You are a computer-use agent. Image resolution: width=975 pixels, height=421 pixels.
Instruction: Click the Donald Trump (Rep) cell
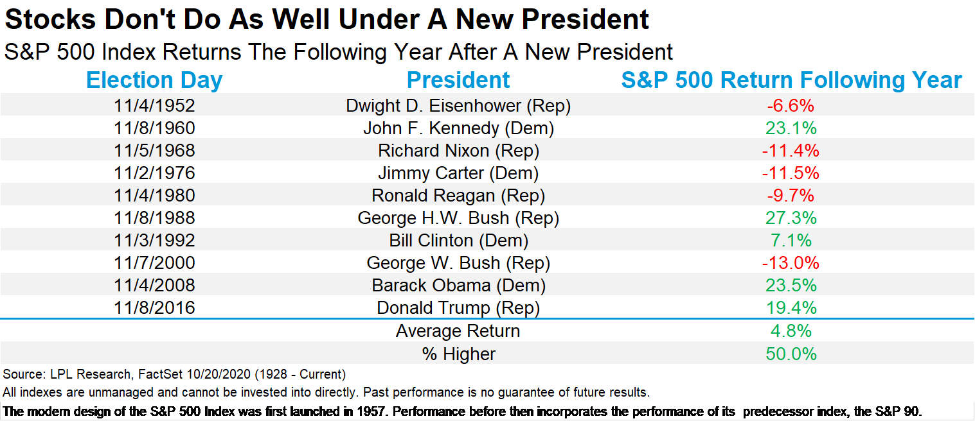click(458, 308)
